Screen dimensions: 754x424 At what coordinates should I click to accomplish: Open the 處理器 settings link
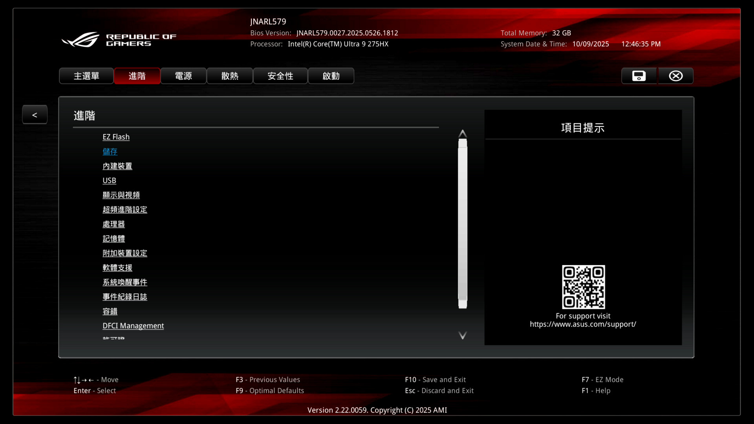click(x=113, y=224)
